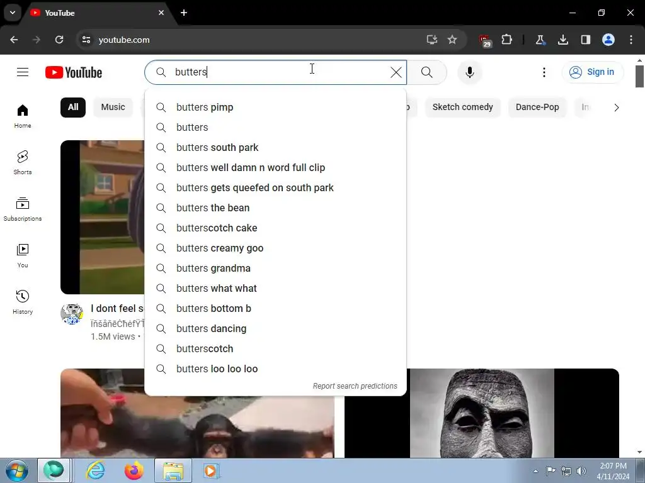Install app icon in address bar
This screenshot has width=645, height=483.
(x=431, y=40)
